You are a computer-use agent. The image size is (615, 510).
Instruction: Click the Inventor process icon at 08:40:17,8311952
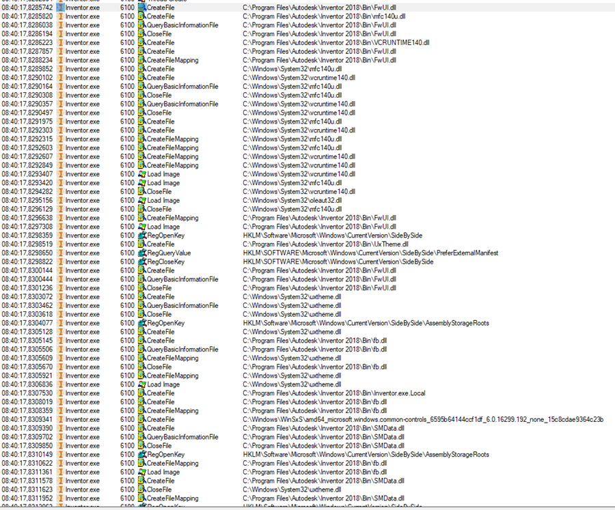pos(60,498)
